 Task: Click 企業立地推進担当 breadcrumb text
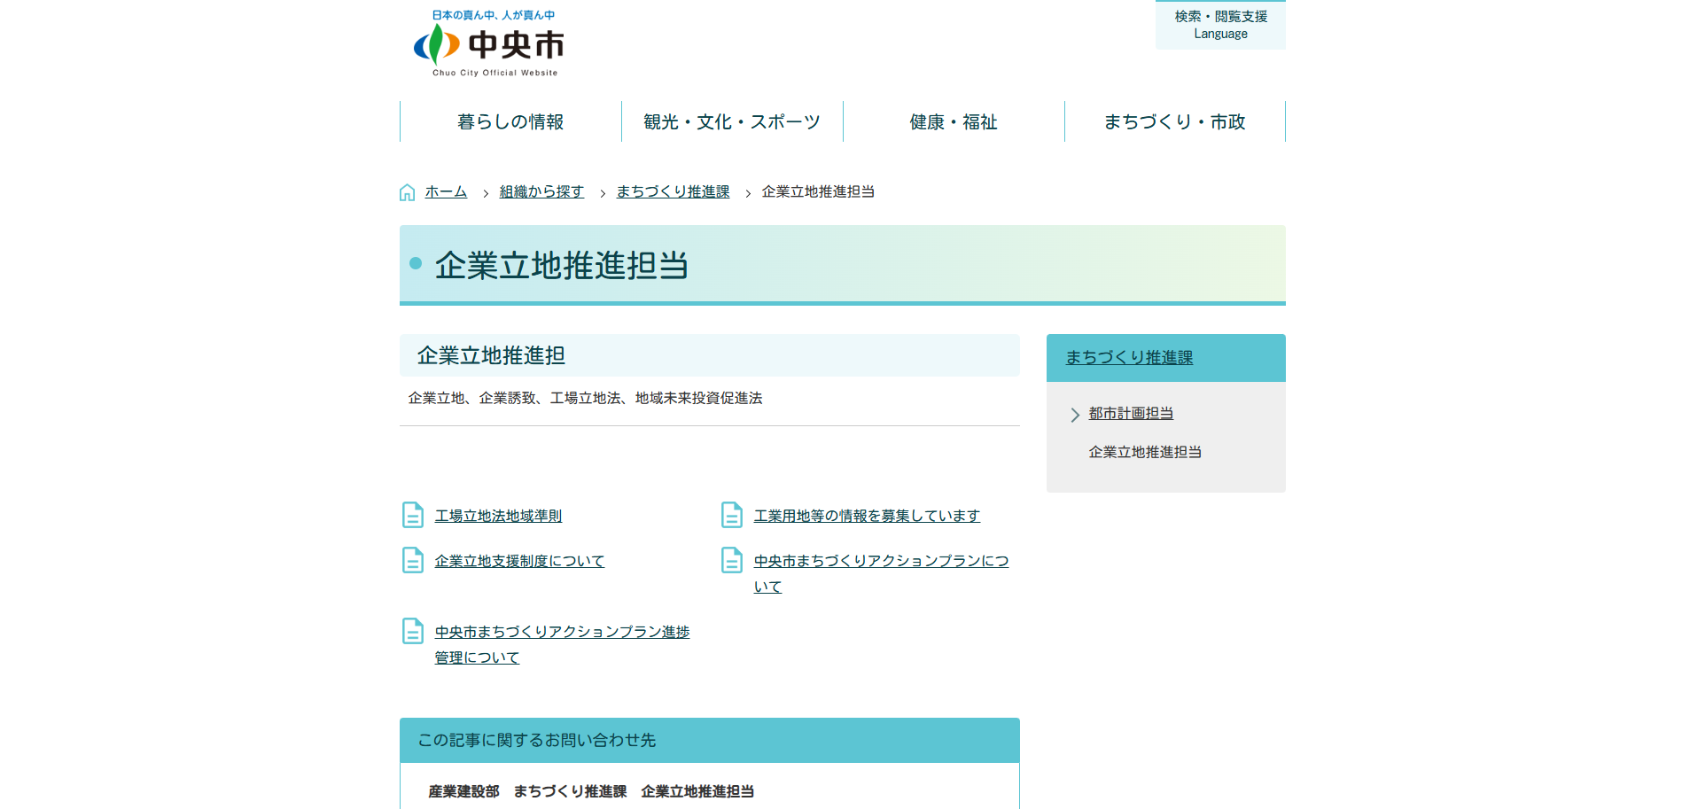coord(818,191)
